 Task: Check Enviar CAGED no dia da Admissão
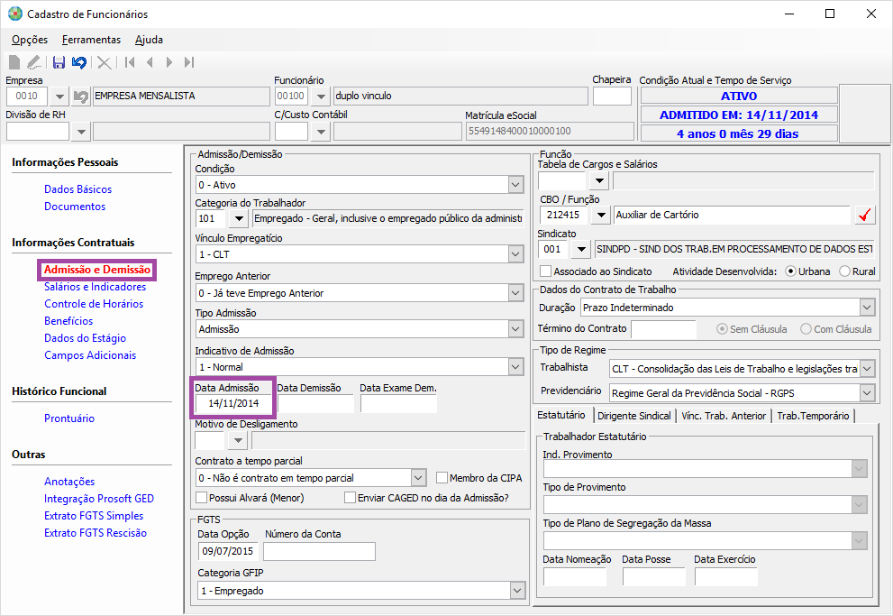click(x=351, y=498)
